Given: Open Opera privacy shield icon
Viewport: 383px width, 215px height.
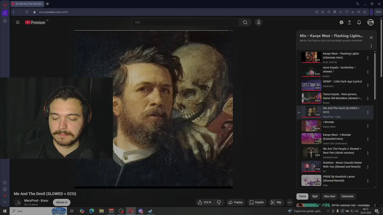Looking at the screenshot, I should tap(329, 12).
